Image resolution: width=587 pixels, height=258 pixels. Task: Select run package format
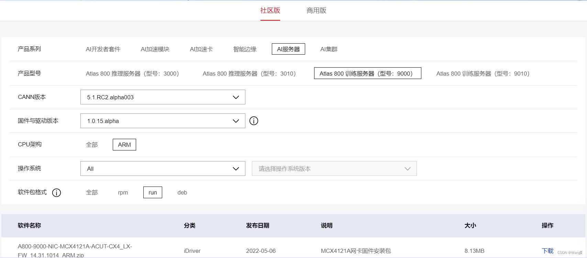153,192
